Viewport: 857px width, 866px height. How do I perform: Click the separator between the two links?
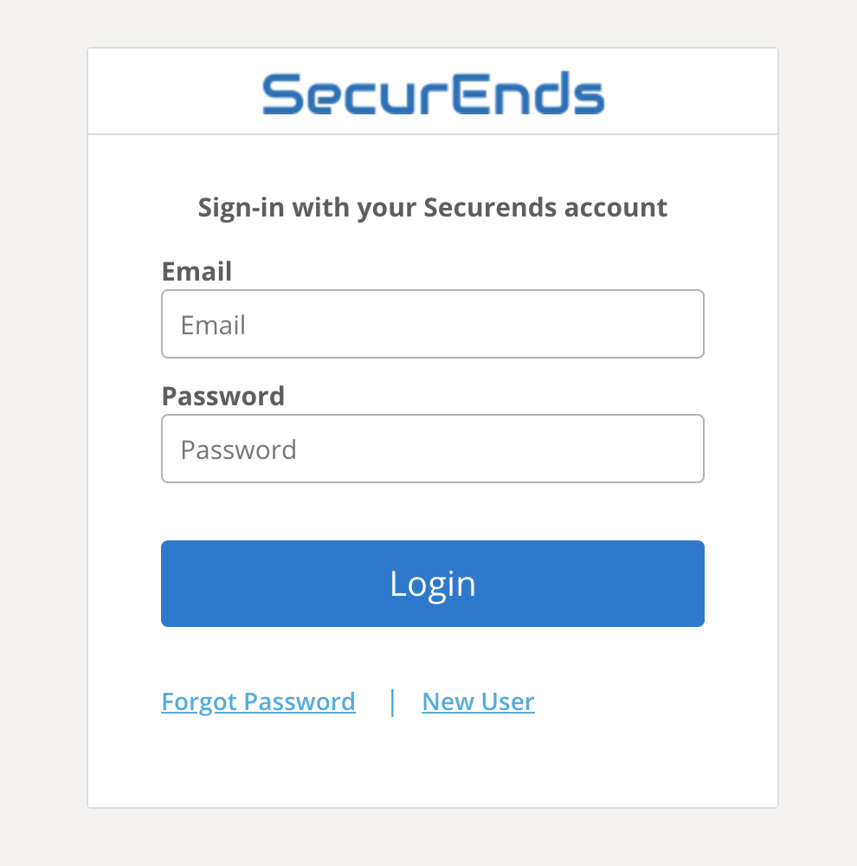tap(392, 702)
